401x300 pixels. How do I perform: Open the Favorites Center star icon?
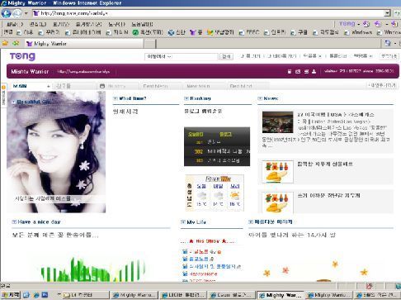point(5,43)
